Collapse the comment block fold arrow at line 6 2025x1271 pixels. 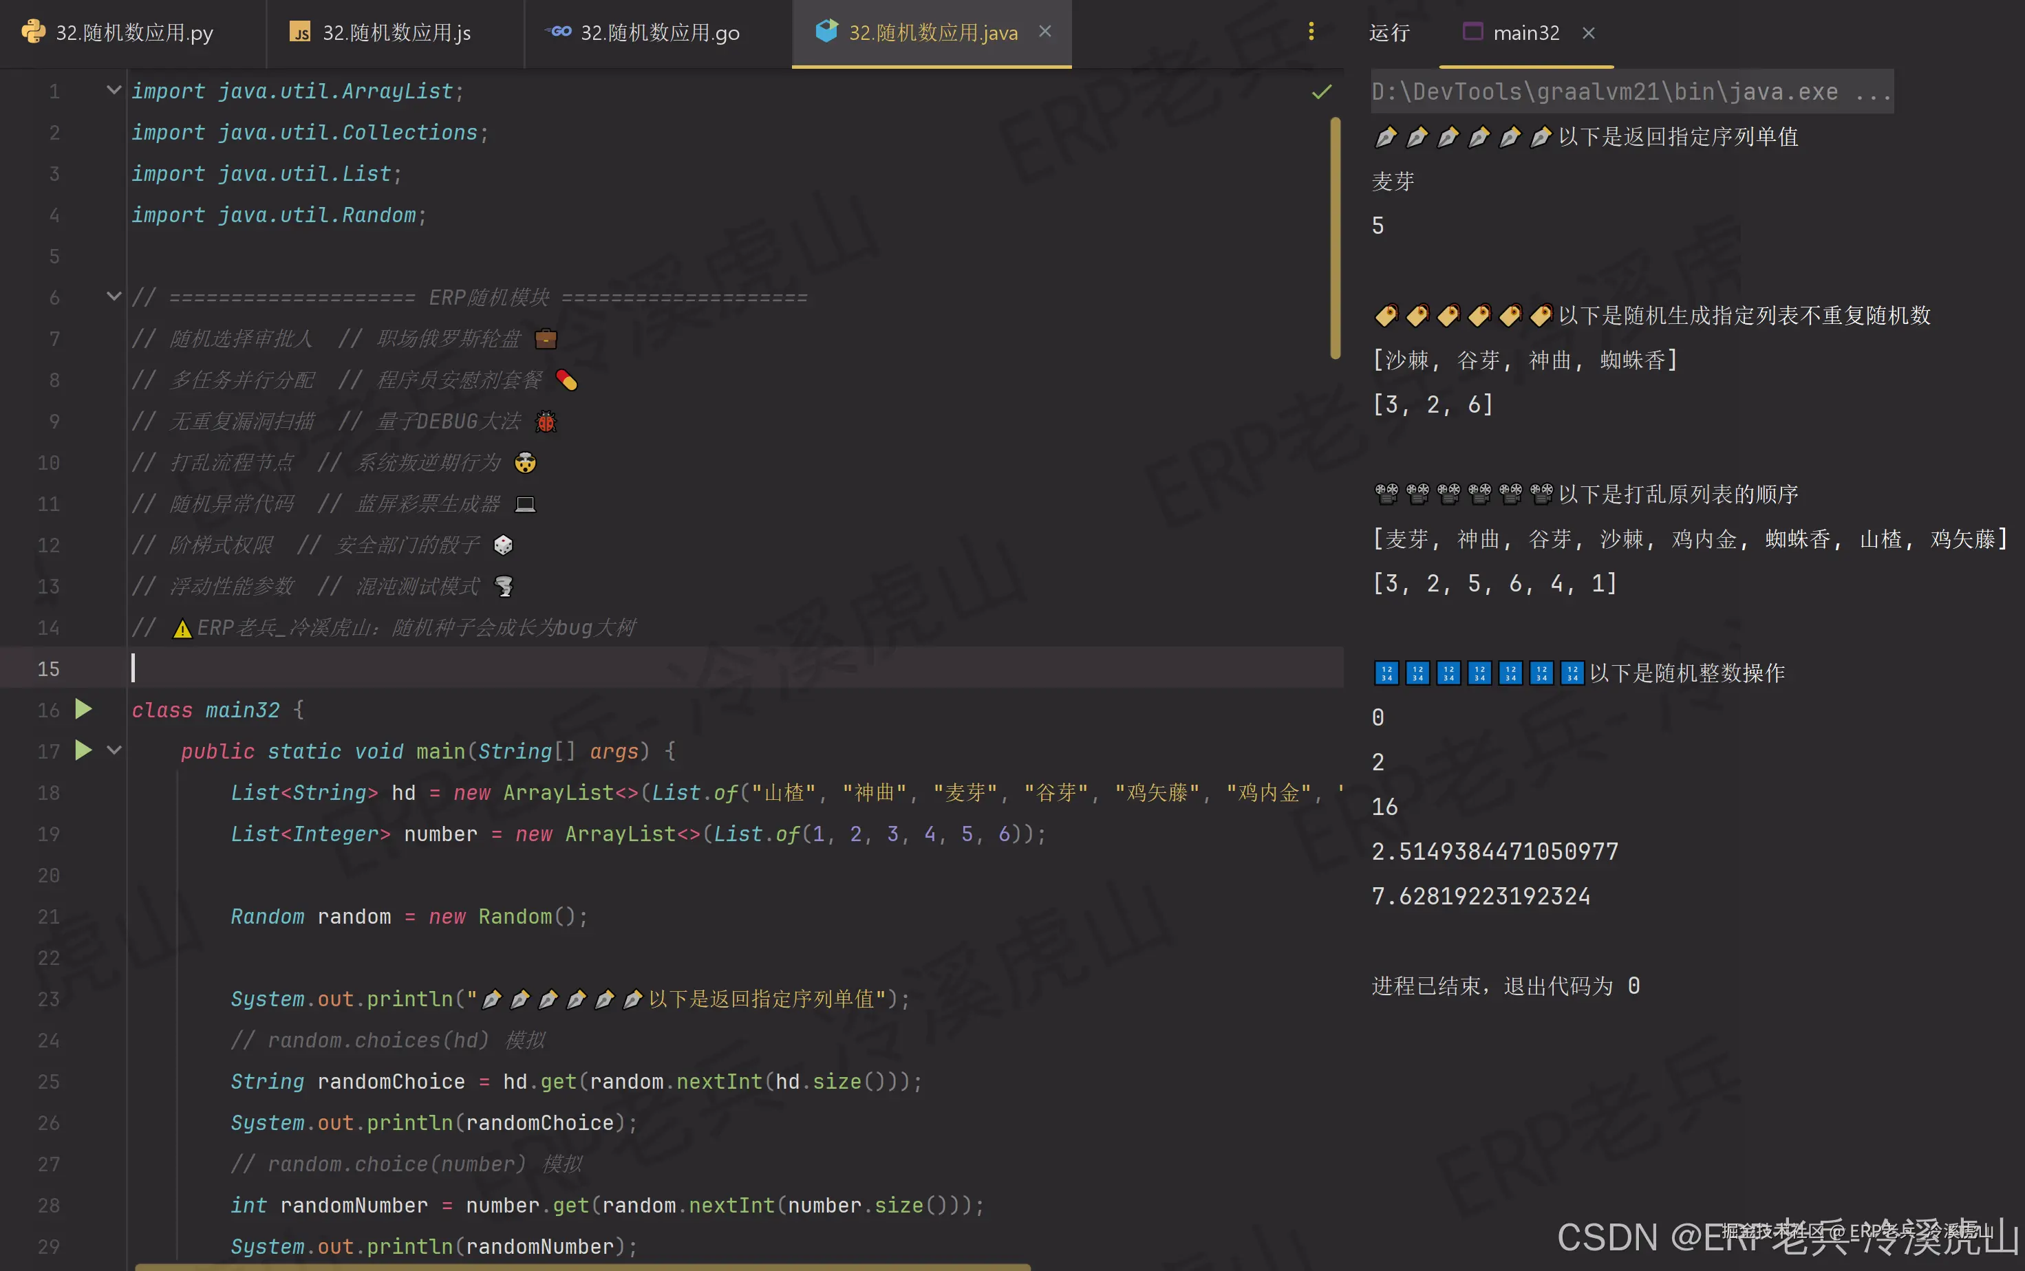[x=114, y=296]
